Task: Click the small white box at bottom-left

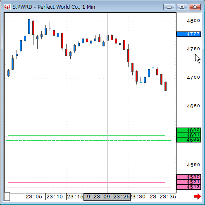Action: (x=7, y=196)
